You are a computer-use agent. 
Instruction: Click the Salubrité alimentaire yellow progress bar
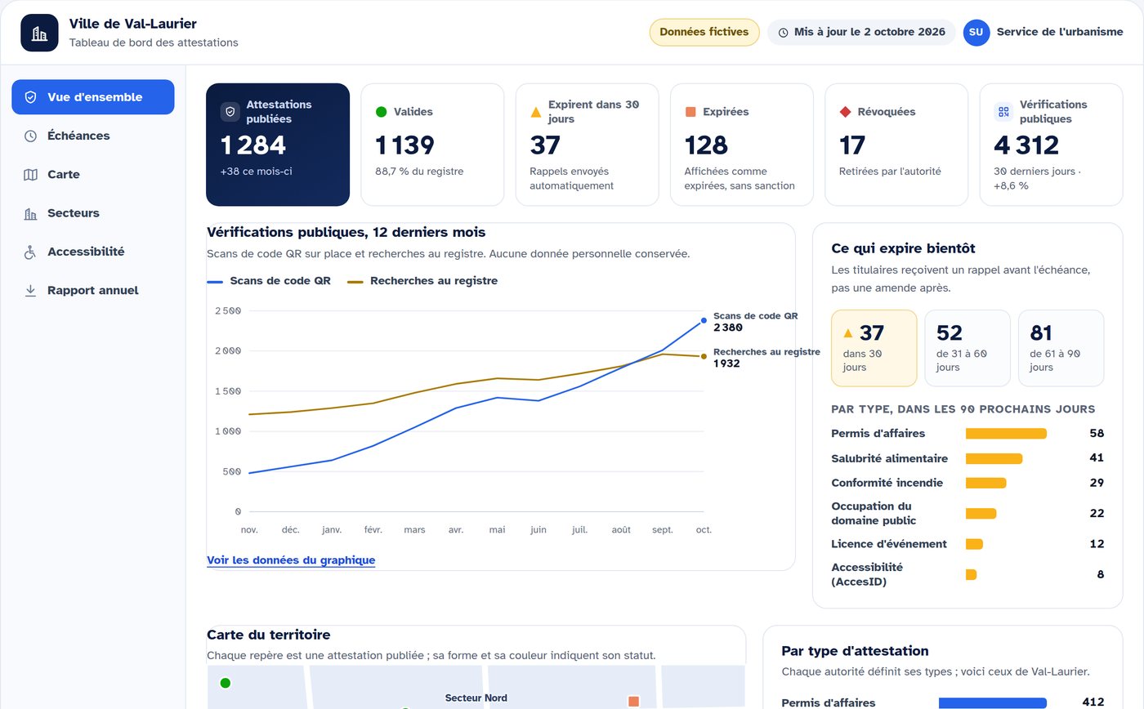coord(994,459)
